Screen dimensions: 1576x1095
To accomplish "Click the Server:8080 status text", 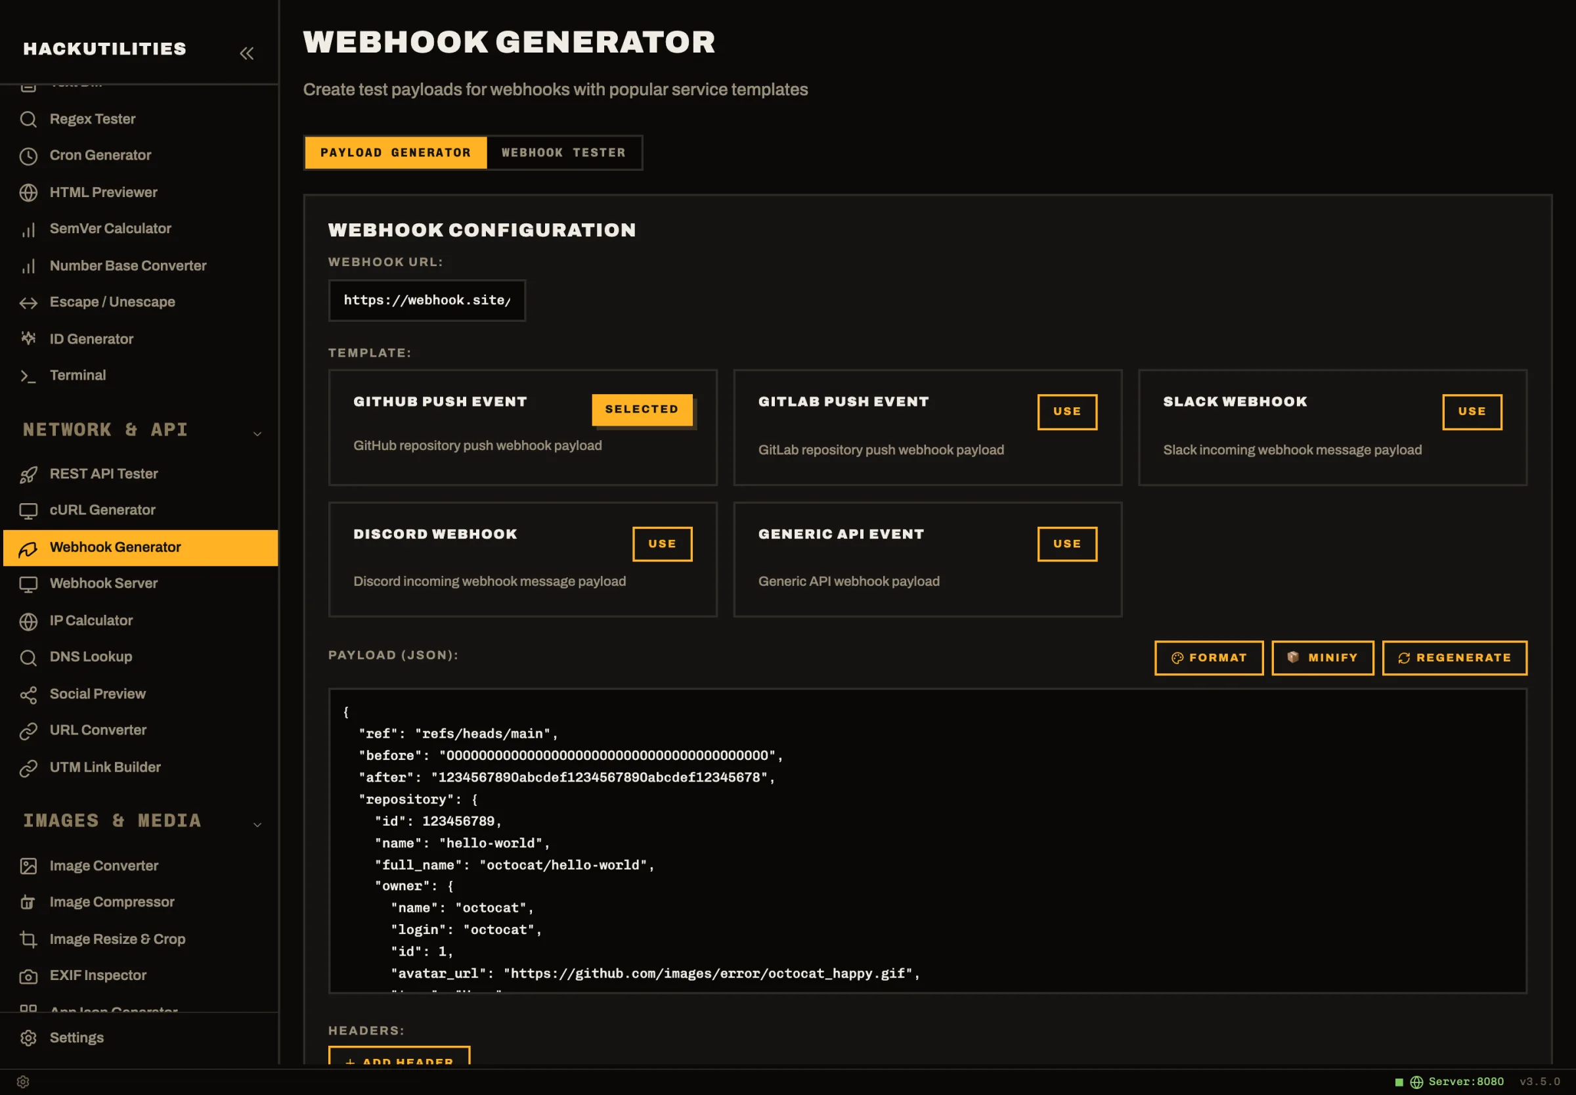I will click(1466, 1082).
